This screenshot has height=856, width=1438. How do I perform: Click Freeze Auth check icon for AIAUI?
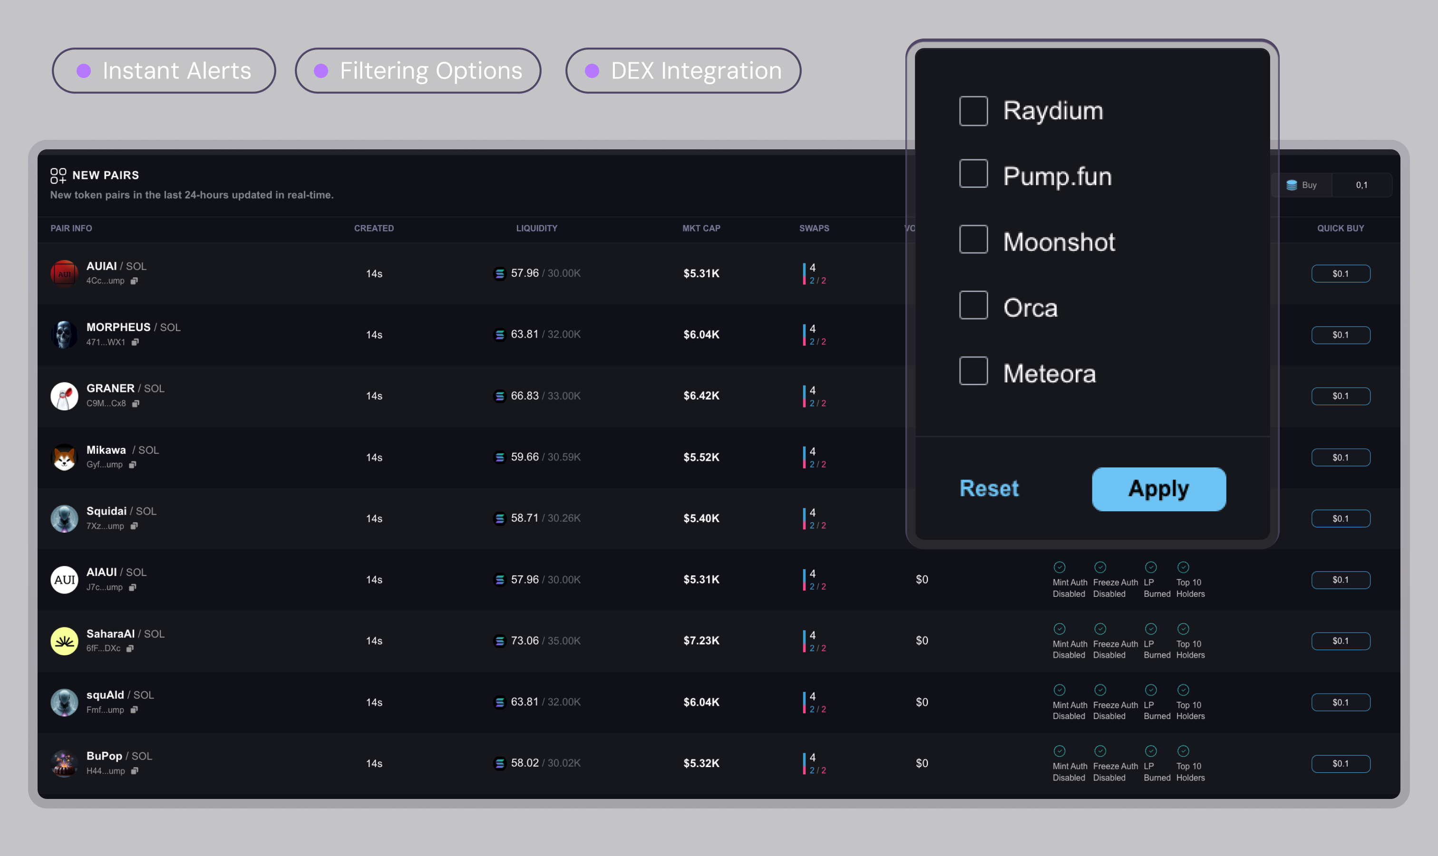coord(1100,567)
